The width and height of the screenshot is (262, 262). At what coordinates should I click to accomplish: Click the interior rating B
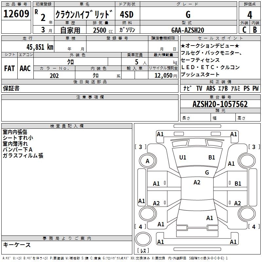(x=255, y=30)
